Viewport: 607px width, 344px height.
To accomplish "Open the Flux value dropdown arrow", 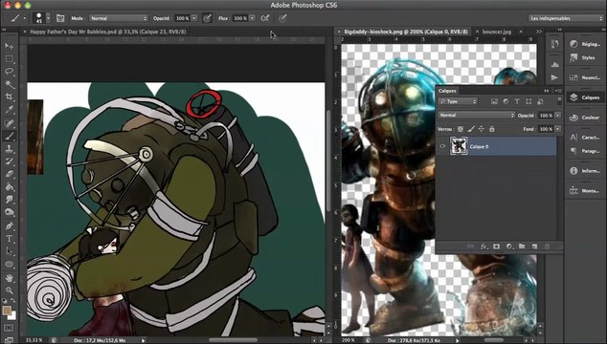I will click(x=253, y=18).
